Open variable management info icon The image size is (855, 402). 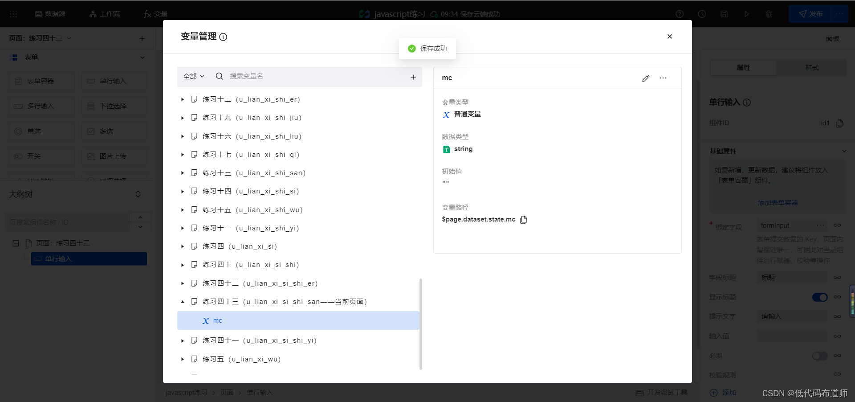223,37
